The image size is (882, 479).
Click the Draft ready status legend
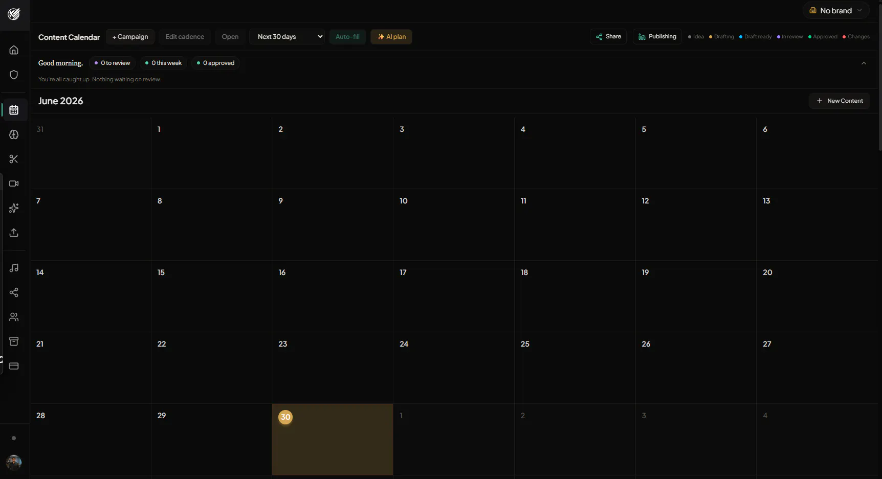pyautogui.click(x=755, y=37)
